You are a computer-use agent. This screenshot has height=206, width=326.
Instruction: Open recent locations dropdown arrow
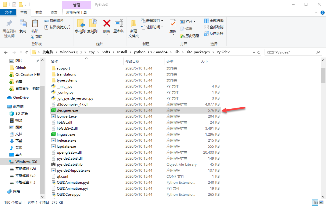coord(21,52)
